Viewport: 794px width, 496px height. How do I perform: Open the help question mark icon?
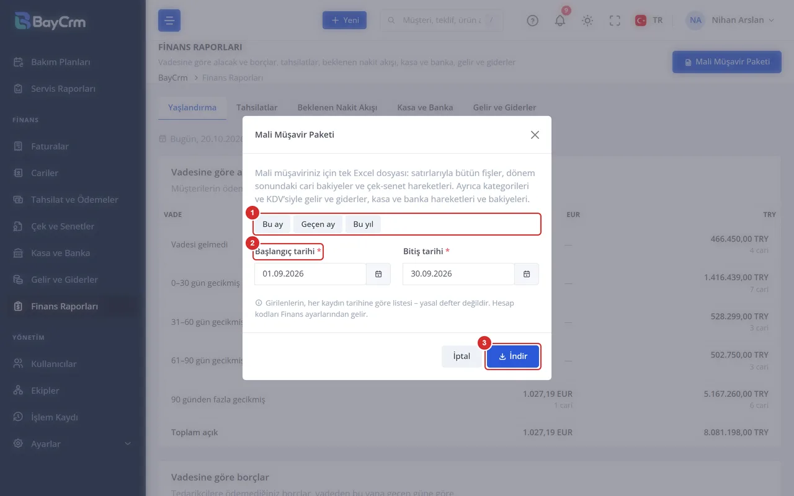(532, 20)
